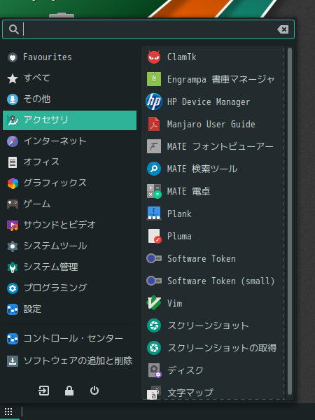The width and height of the screenshot is (315, 420).
Task: Switch to the インターネット category
Action: click(x=69, y=141)
